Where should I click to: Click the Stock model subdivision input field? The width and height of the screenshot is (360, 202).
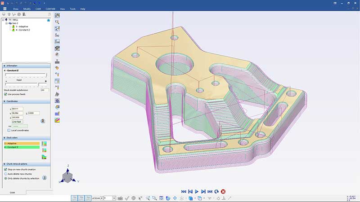click(45, 90)
